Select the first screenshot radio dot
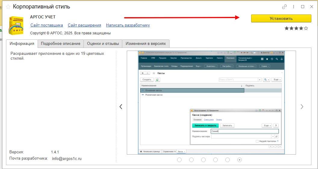Screen dimensions: 318x169 [179, 160]
